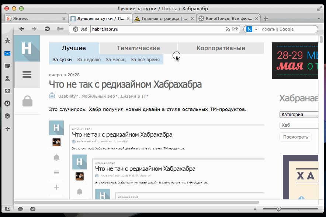This screenshot has height=217, width=326.
Task: Add a new sidebar panel with plus icon
Action: pyautogui.click(x=7, y=129)
